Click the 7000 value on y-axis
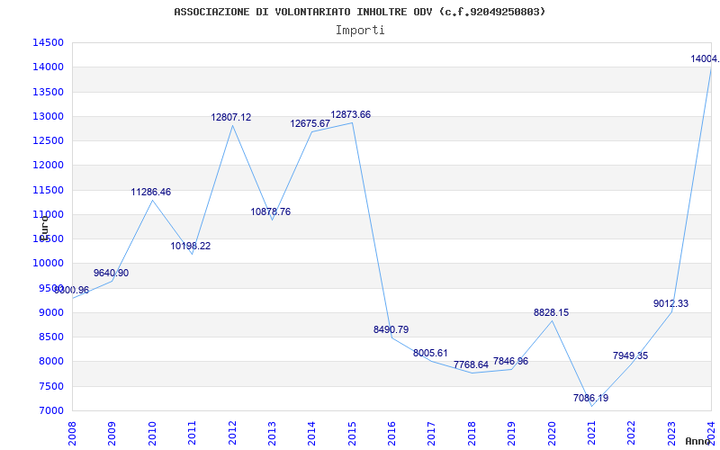Image resolution: width=720 pixels, height=450 pixels. coord(50,410)
